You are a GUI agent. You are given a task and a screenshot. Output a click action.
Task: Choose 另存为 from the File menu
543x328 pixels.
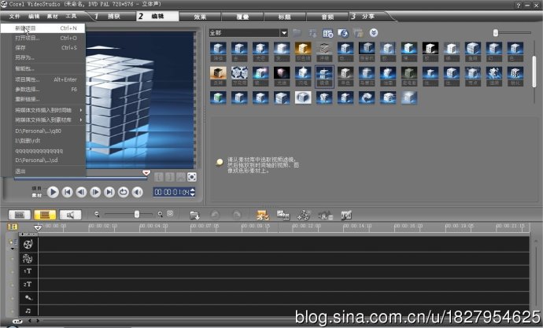coord(43,57)
